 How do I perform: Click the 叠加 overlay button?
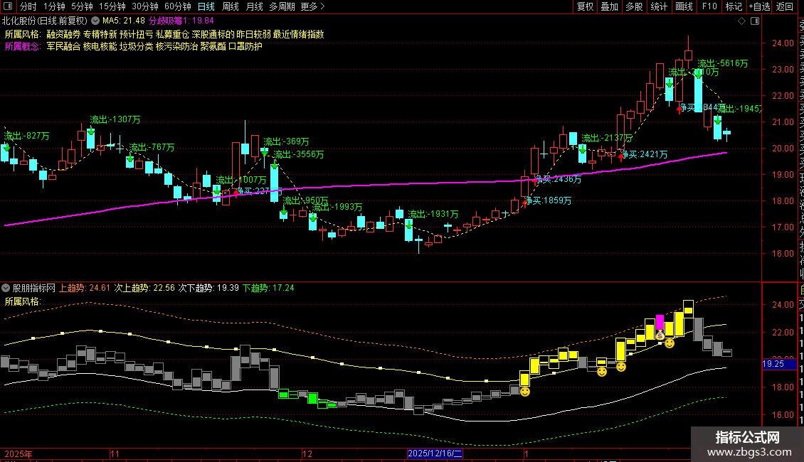click(x=610, y=6)
